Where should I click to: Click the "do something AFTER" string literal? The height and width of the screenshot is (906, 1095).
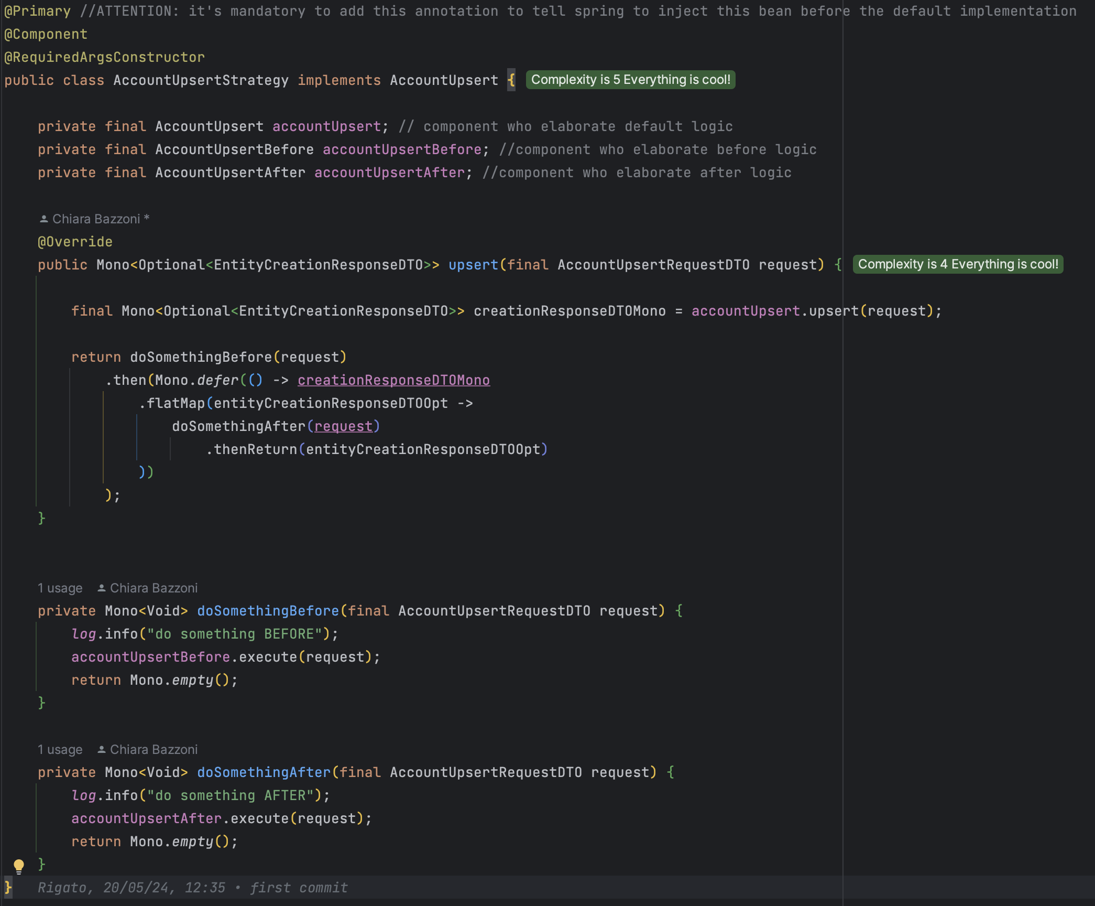(x=230, y=795)
